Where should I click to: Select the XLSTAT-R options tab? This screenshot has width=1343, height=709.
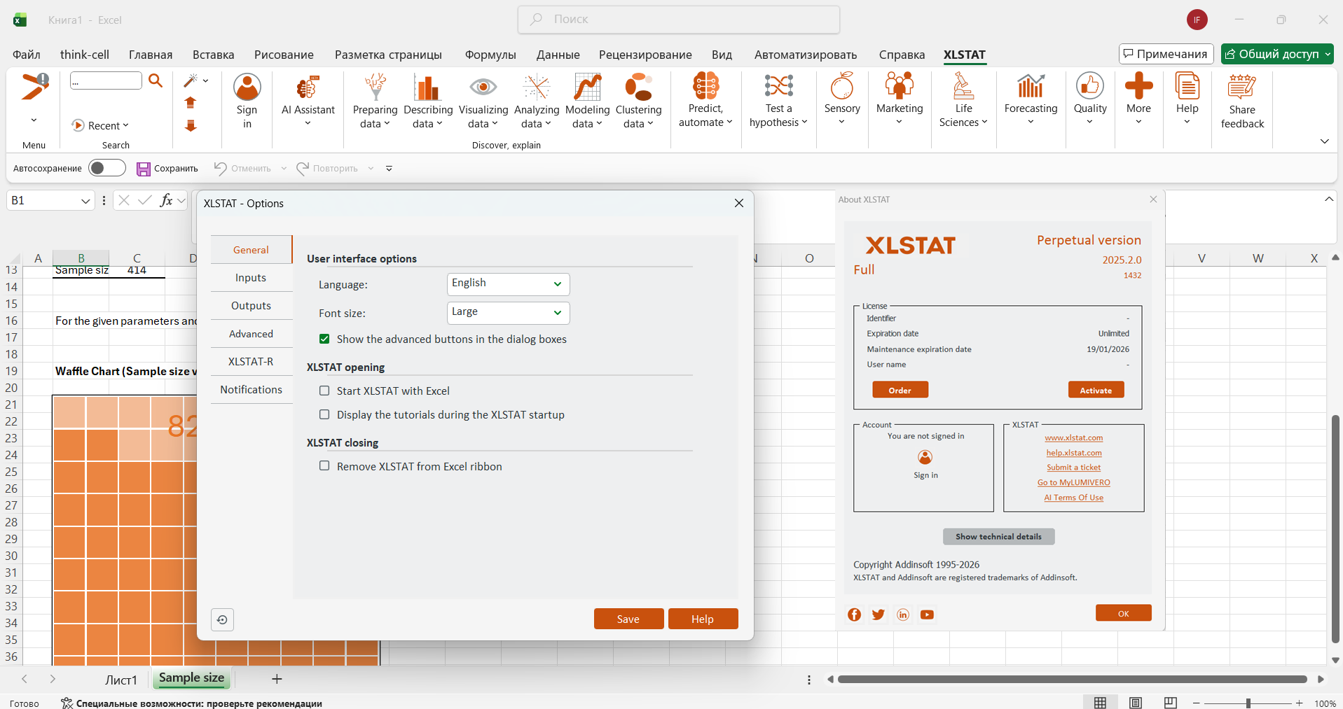point(251,362)
